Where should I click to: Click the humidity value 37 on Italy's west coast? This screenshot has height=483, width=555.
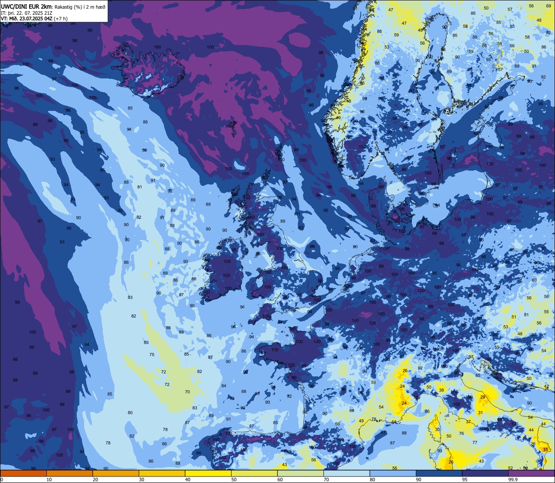468,421
